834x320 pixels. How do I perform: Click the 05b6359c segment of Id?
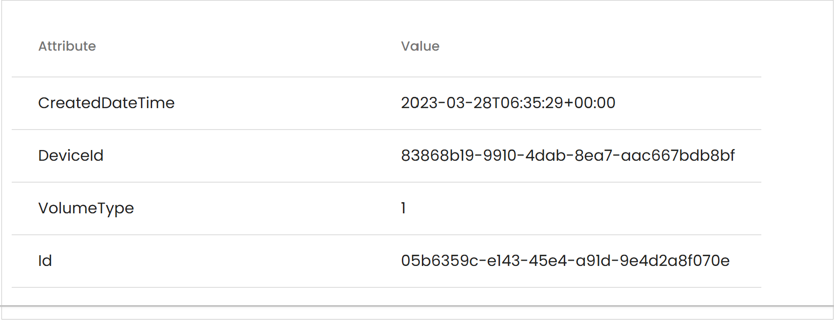click(439, 261)
